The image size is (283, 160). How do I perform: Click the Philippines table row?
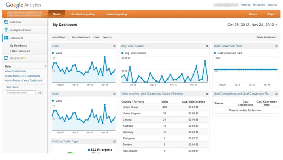tap(164, 138)
